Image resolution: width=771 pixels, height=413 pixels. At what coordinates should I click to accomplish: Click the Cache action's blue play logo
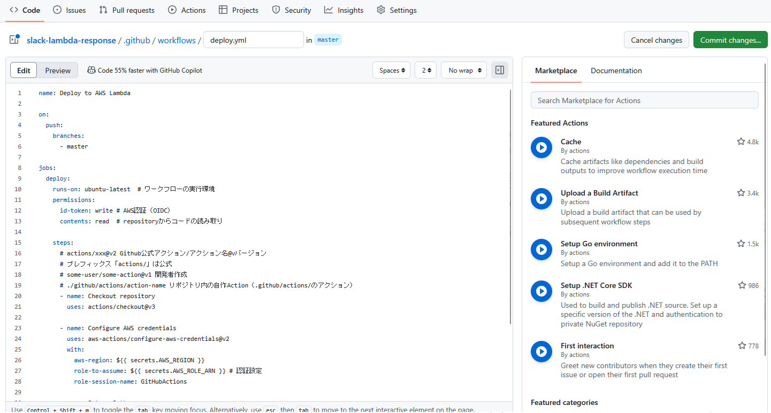click(x=541, y=147)
